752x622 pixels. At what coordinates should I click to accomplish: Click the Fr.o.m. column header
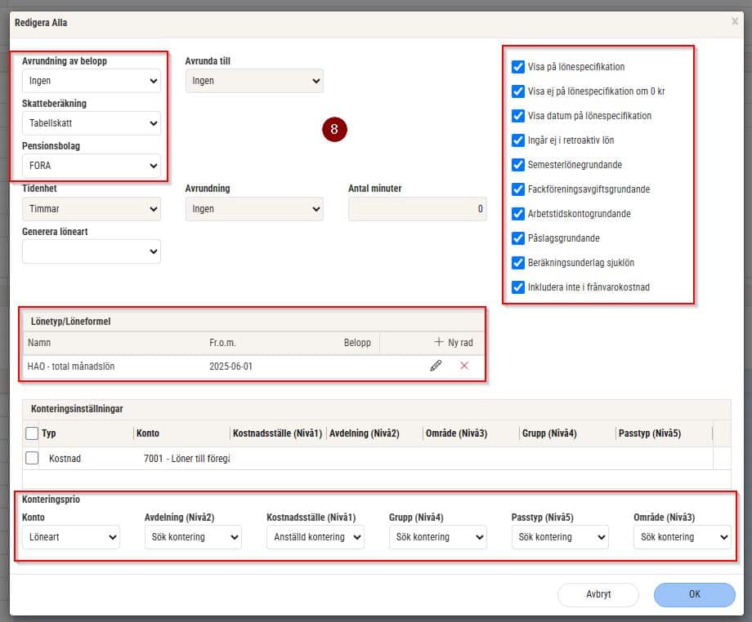[x=222, y=343]
